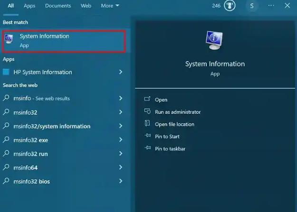Expand the msinfo32 run chevron
The image size is (297, 212).
[121, 154]
